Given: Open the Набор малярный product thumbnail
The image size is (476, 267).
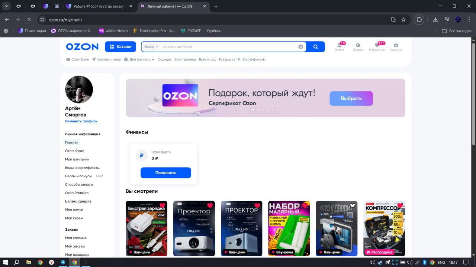Looking at the screenshot, I should click(289, 228).
